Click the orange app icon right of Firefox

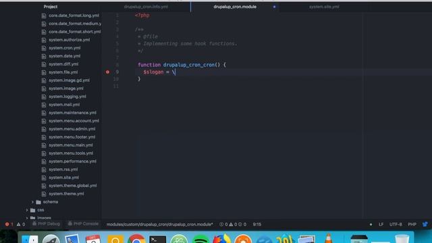tap(243, 239)
